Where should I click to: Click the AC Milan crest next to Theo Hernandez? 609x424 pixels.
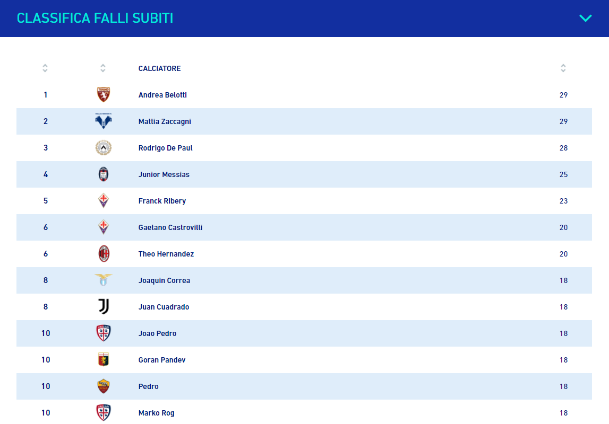(x=104, y=254)
